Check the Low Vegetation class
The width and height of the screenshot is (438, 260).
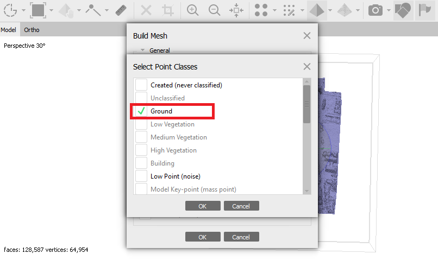point(141,124)
